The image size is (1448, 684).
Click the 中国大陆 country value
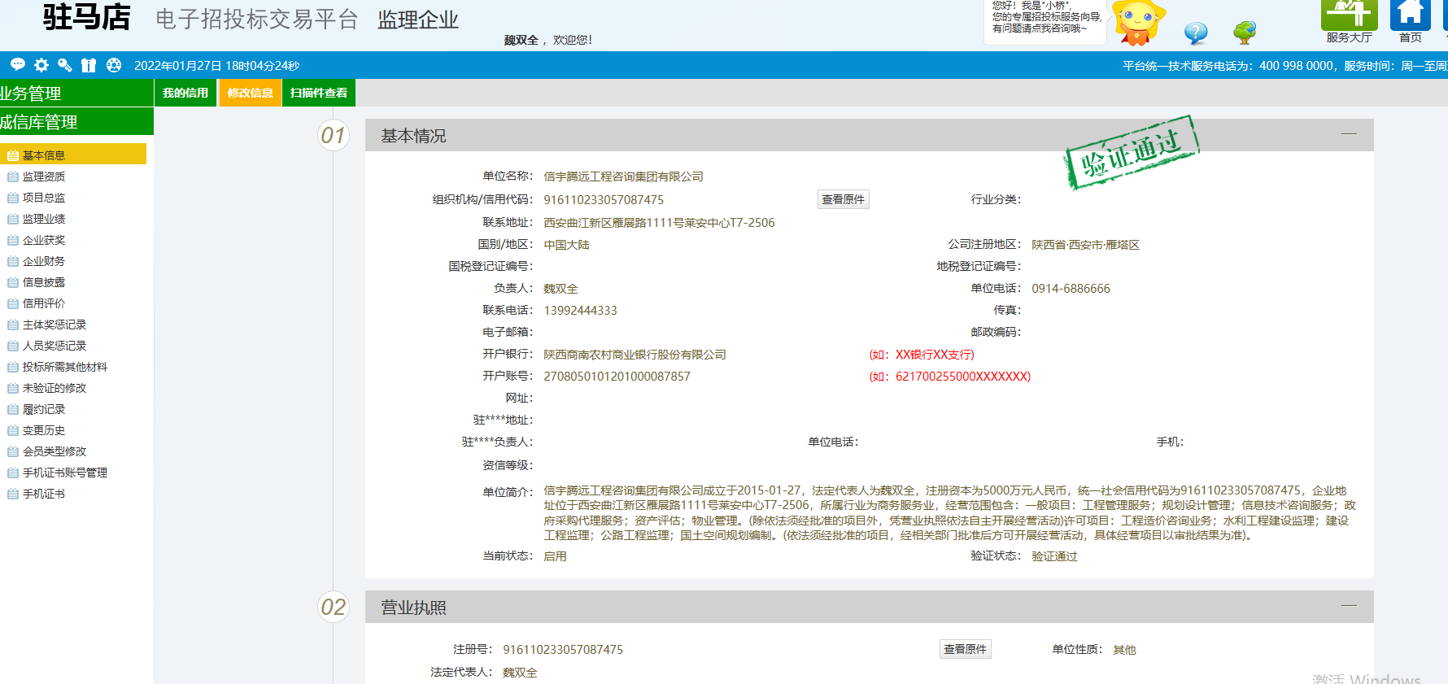point(566,245)
